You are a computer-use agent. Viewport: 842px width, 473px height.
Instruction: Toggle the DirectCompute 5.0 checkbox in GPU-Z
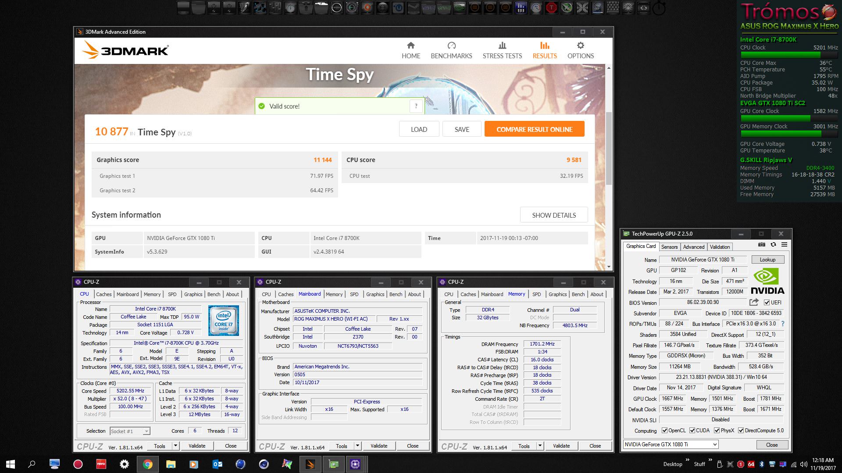pos(741,431)
